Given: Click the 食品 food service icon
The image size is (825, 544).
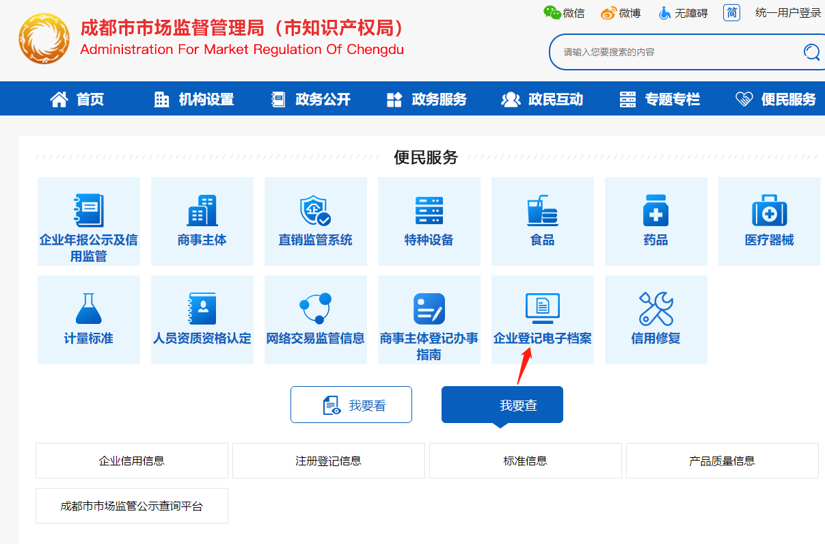Looking at the screenshot, I should (x=542, y=211).
